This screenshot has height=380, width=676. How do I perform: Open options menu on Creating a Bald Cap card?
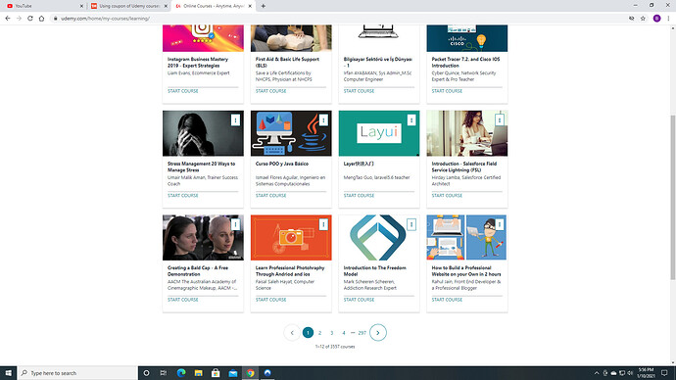click(235, 224)
